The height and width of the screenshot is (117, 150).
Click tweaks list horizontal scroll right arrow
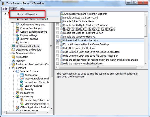click(142, 67)
